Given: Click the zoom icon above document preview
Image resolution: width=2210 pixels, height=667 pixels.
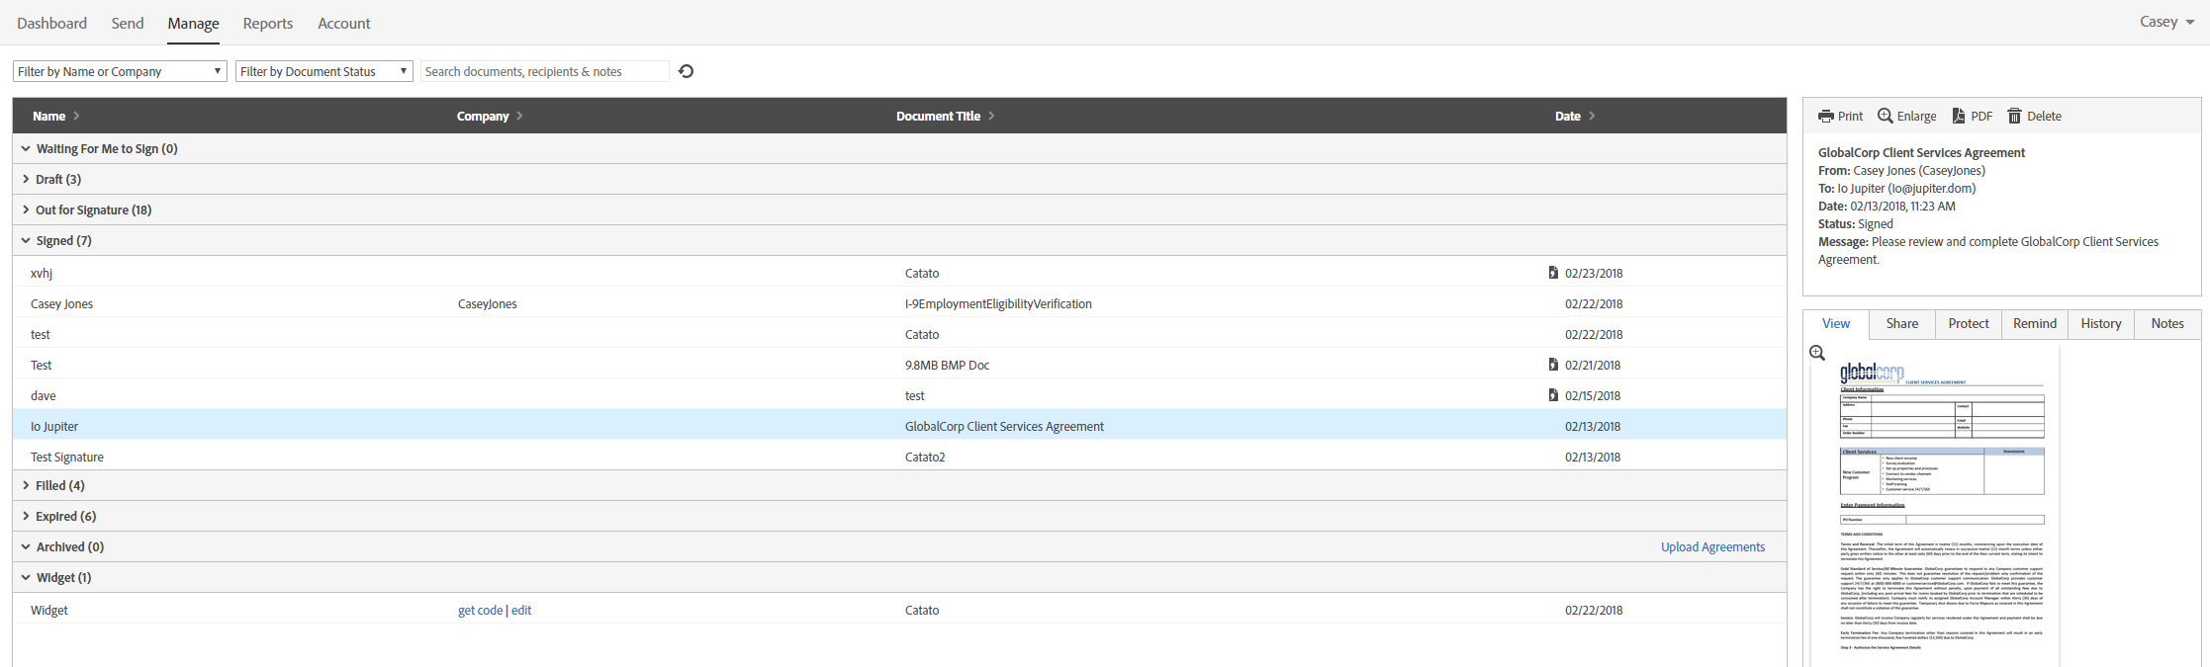Looking at the screenshot, I should coord(1817,353).
